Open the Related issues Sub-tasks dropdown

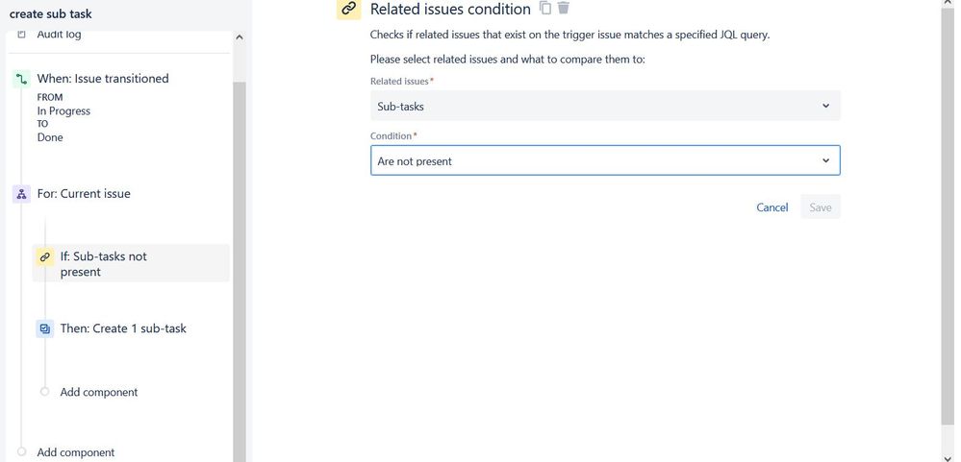click(x=605, y=106)
